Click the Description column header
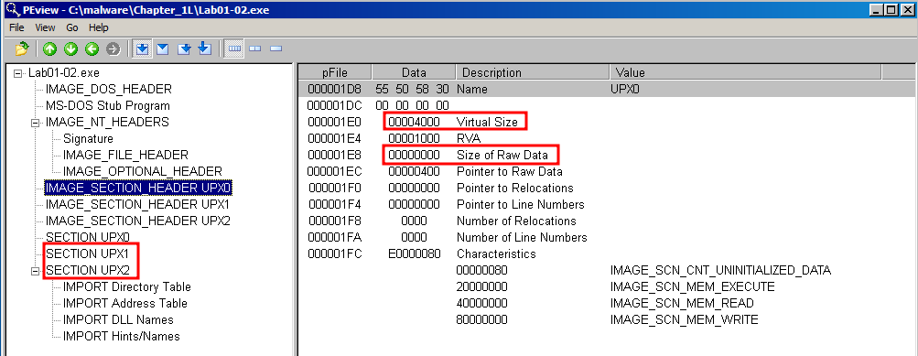 (x=533, y=72)
